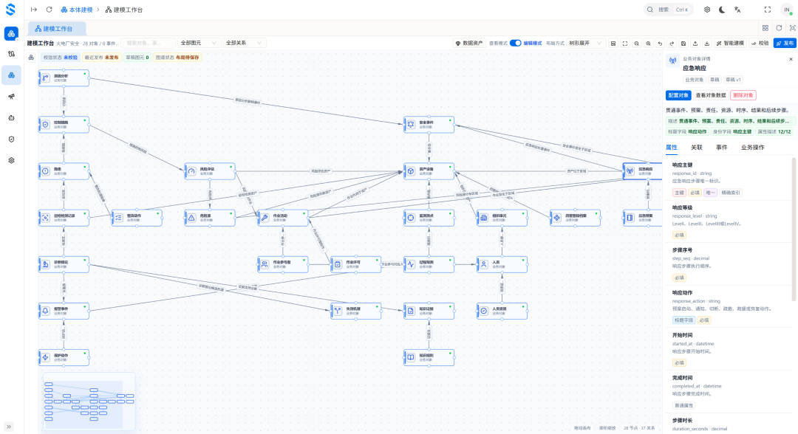Screen dimensions: 798x434
Task: Switch to the 事件 tab in details panel
Action: pos(722,148)
